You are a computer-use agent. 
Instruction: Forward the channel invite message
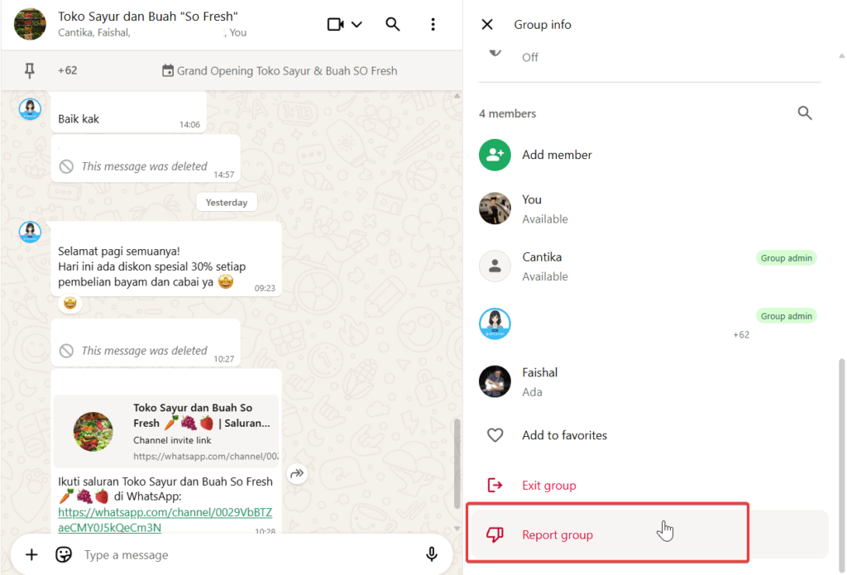pos(297,474)
